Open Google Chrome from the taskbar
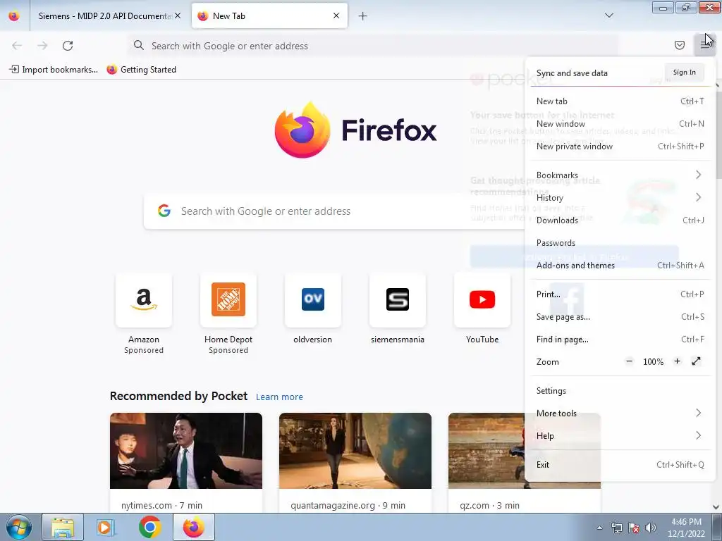The width and height of the screenshot is (722, 541). coord(149,527)
